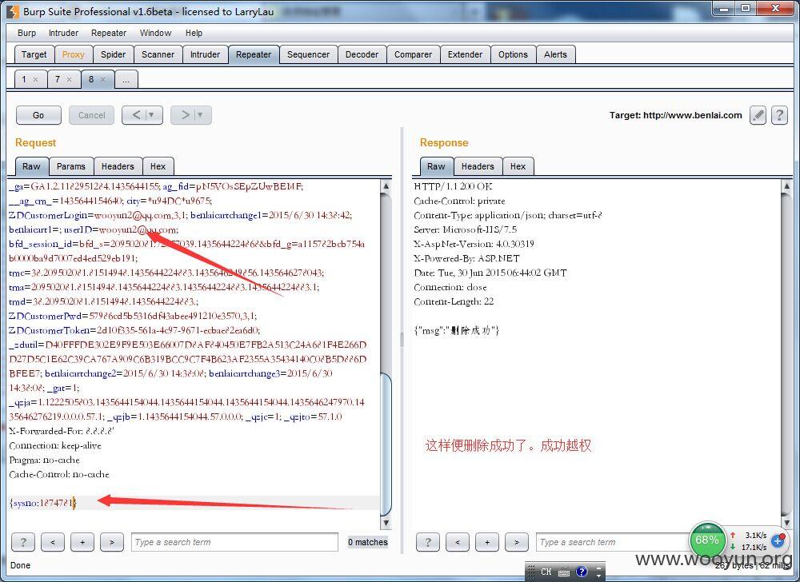Switch to the Target tab
The height and width of the screenshot is (582, 800).
coord(34,54)
